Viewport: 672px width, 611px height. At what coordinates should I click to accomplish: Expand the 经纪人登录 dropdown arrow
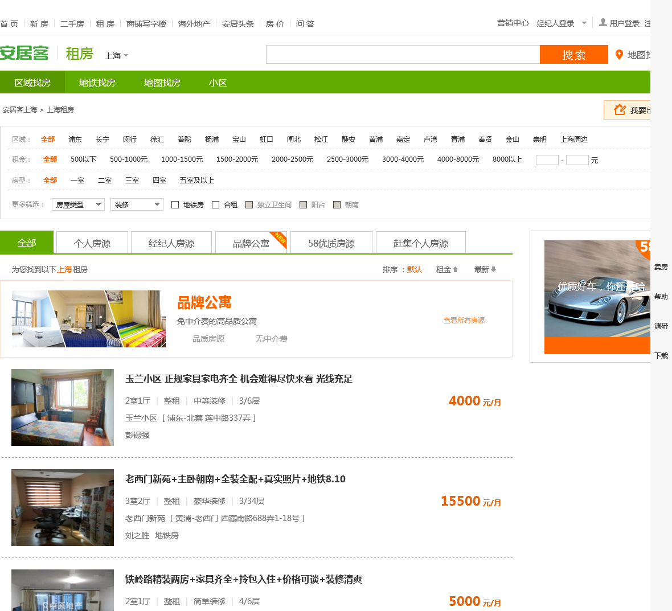pyautogui.click(x=584, y=23)
